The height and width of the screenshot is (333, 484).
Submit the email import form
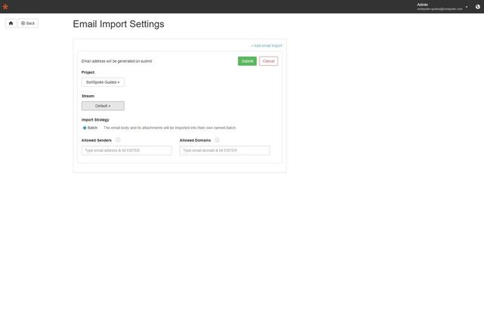(247, 61)
